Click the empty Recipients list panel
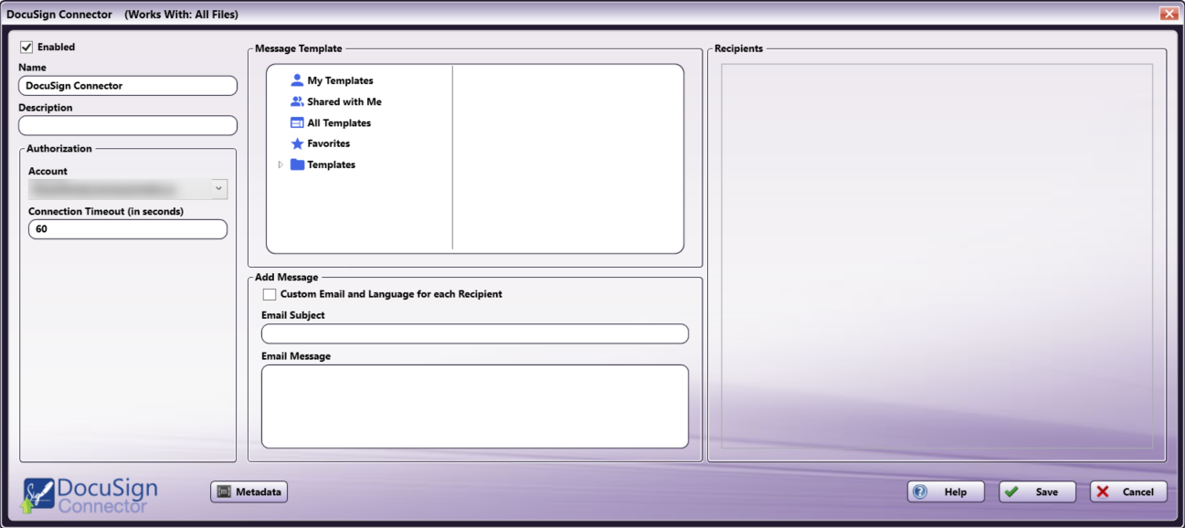Viewport: 1185px width, 528px height. pyautogui.click(x=936, y=256)
